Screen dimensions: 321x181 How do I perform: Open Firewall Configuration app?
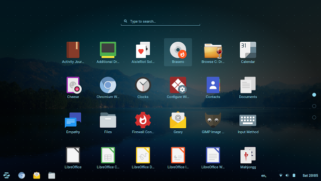coord(143,123)
